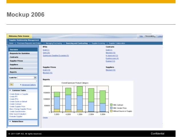Open Contracts In Approval (12) link
Screen dimensions: 182x137
pos(112,55)
